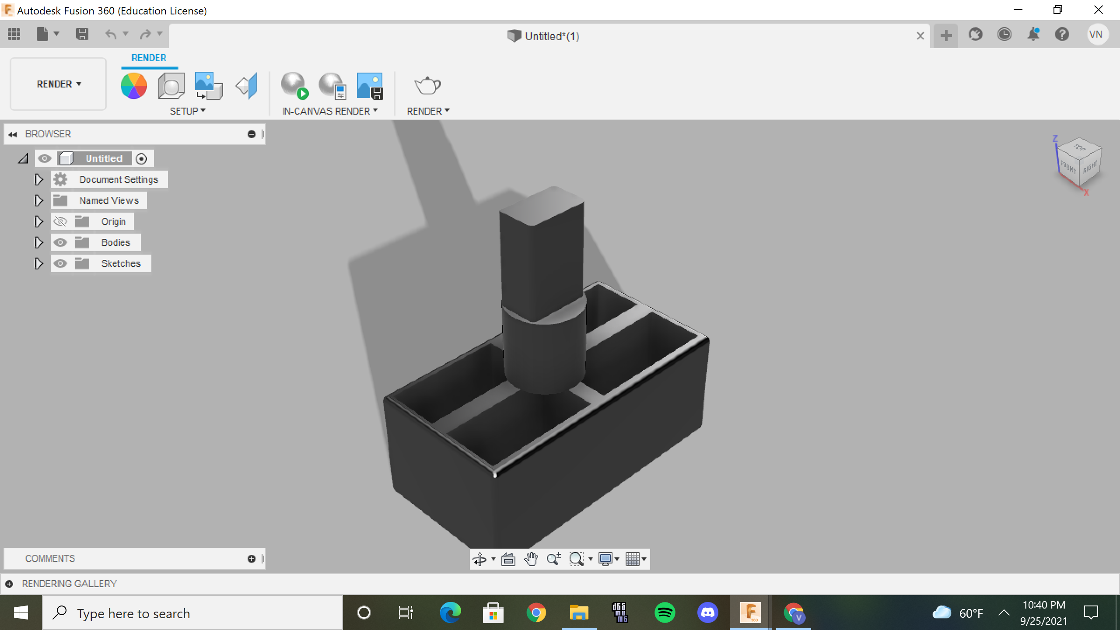Open the IN-CANVAS RENDER dropdown

pos(330,111)
